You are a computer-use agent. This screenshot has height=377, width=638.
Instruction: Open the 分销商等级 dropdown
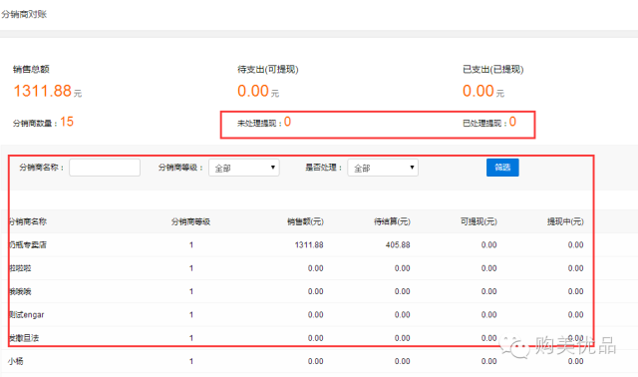tap(243, 168)
